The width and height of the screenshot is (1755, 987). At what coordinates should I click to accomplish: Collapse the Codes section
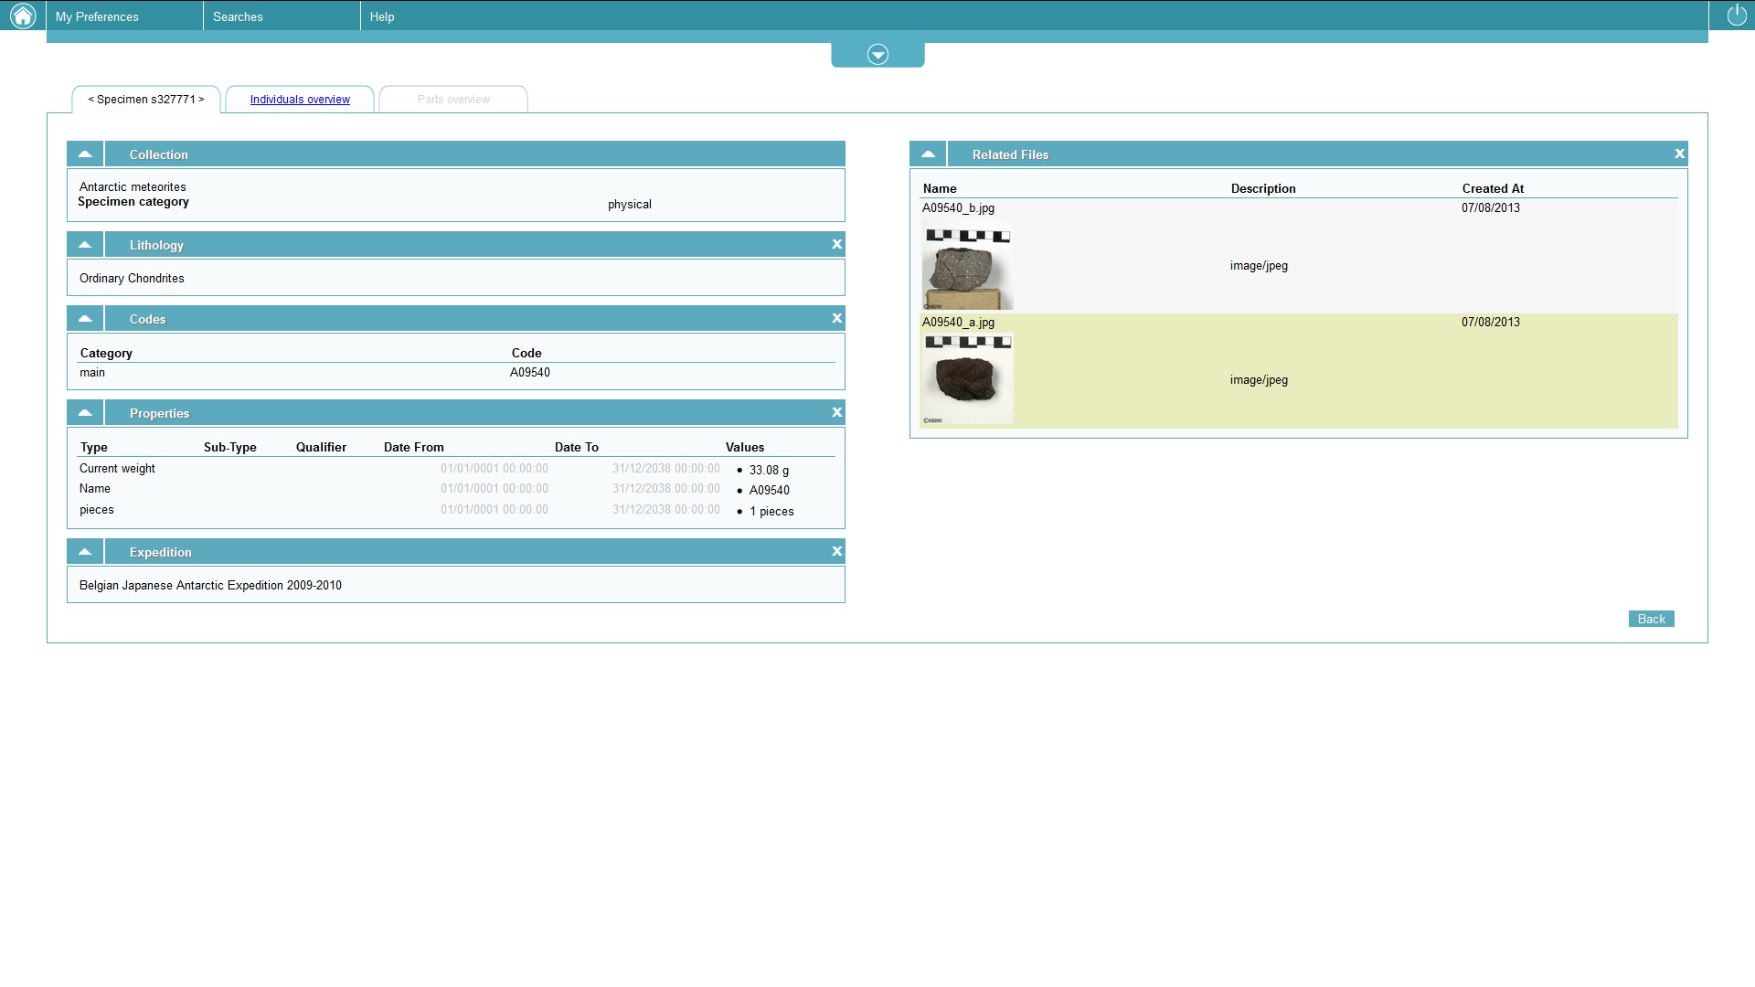click(85, 318)
